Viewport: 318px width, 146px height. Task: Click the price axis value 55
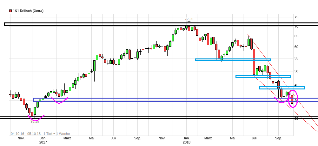(x=296, y=58)
